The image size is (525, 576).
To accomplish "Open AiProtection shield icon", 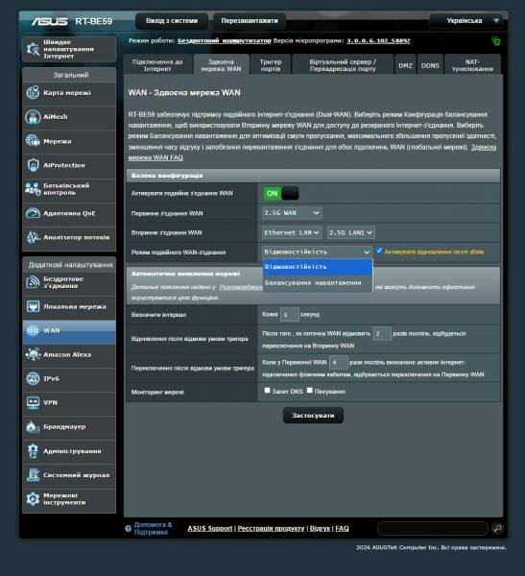I will 33,165.
